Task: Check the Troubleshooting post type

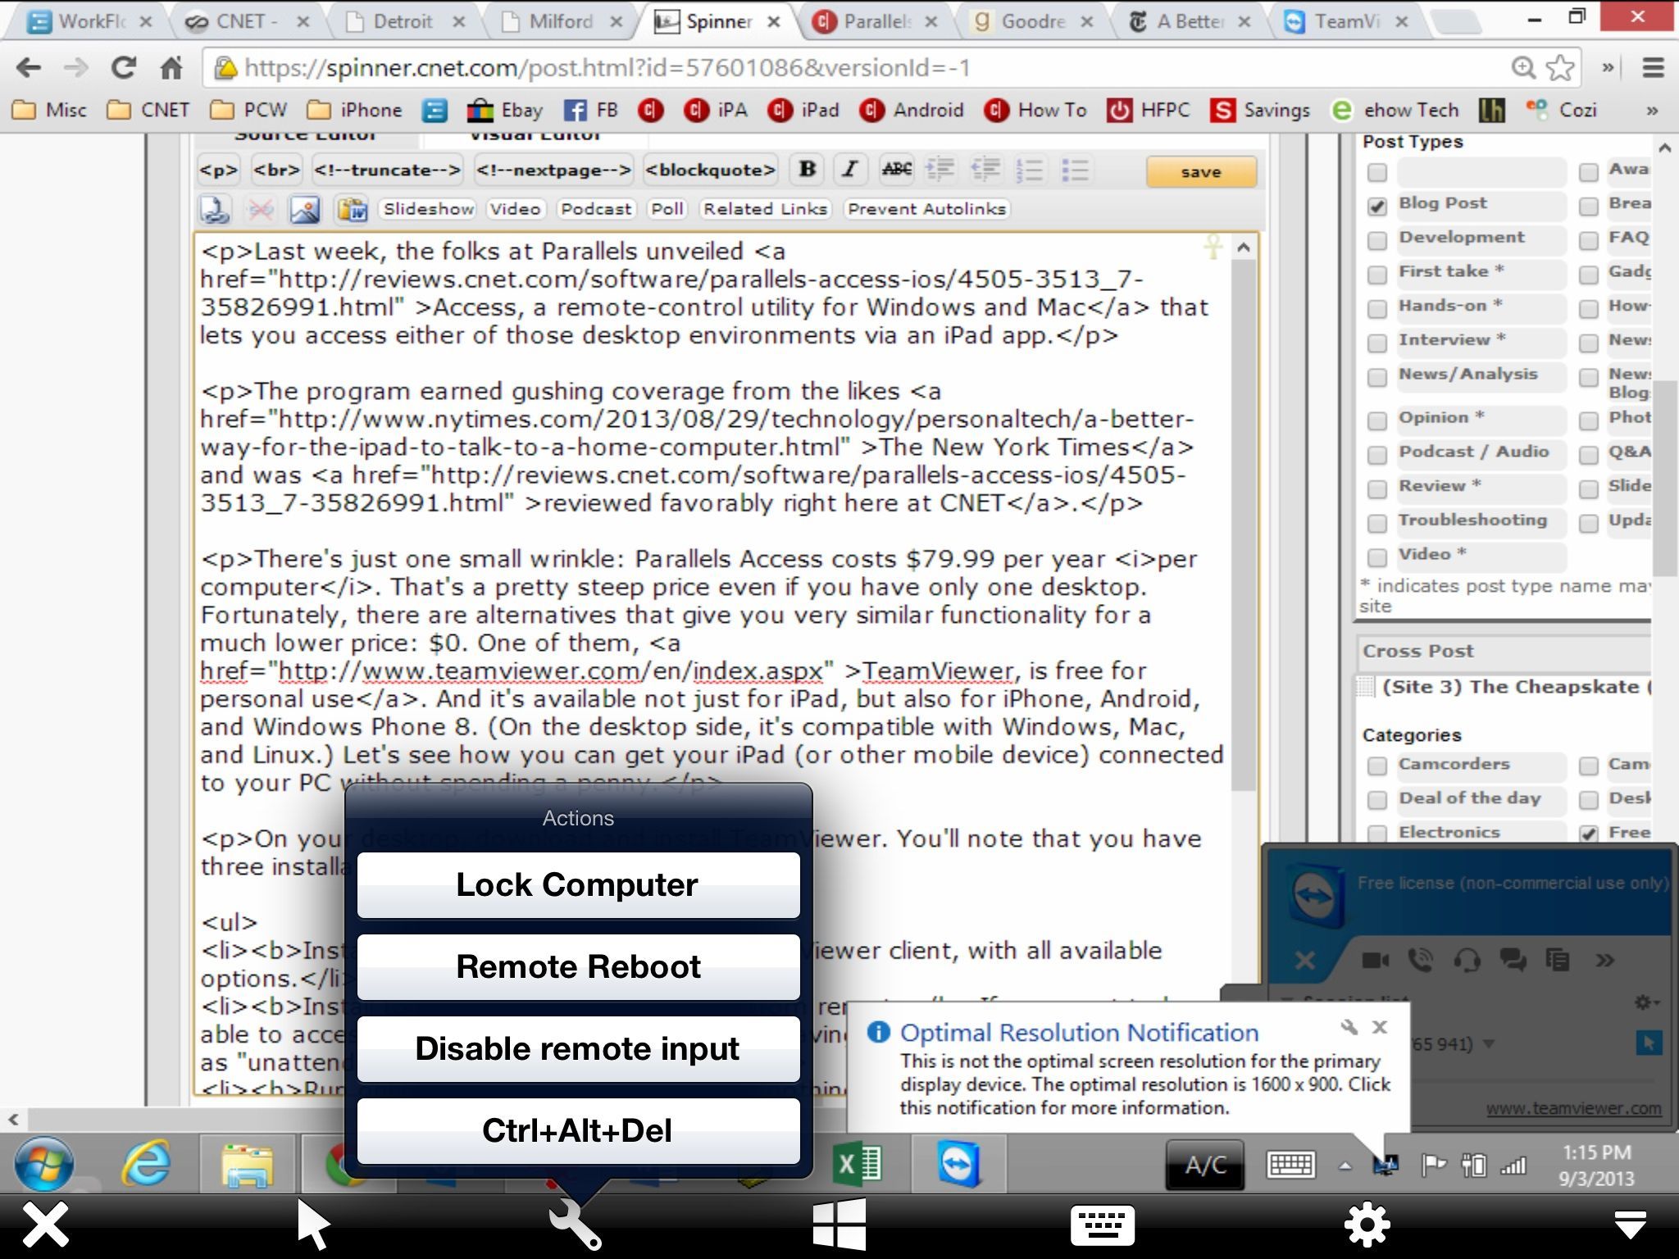Action: (x=1377, y=523)
